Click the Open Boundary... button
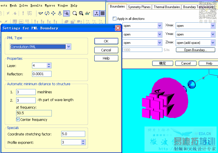This screenshot has height=153, width=218. click(195, 50)
